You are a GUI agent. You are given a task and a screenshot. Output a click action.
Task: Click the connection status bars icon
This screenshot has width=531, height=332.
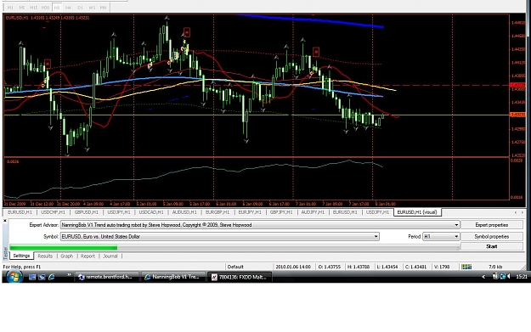click(466, 267)
